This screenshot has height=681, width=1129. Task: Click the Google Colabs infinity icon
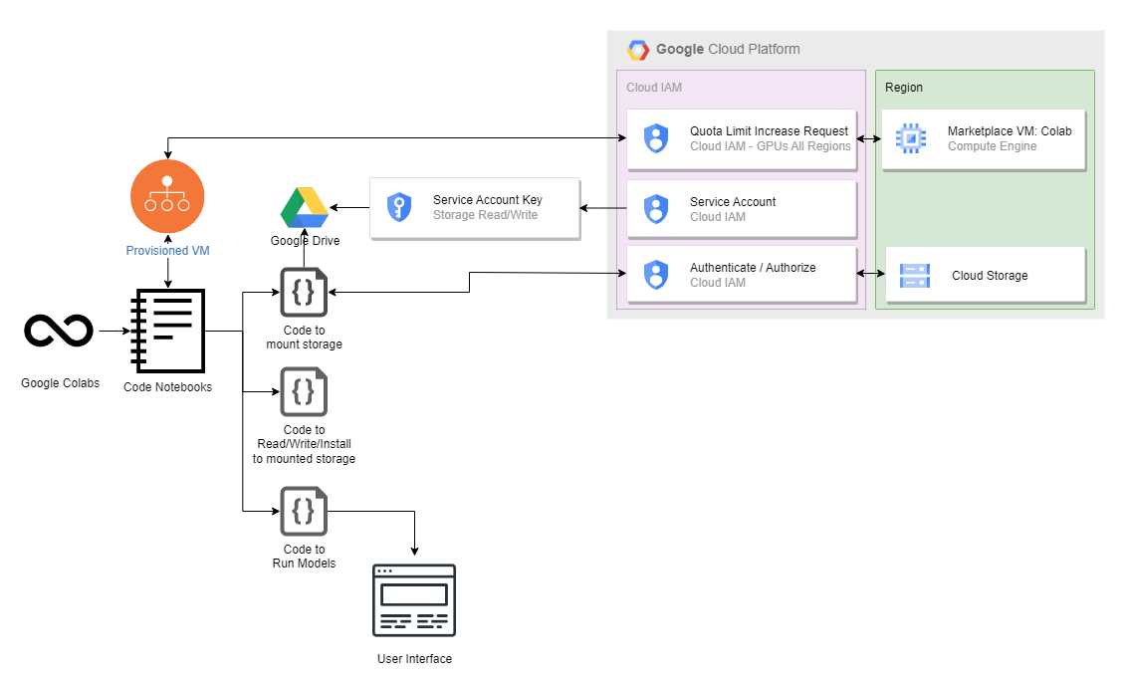[59, 331]
